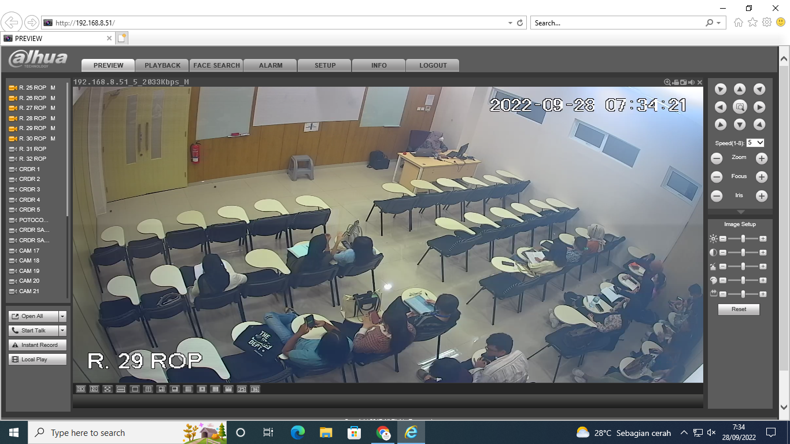This screenshot has height=444, width=790.
Task: Reset the image setup values
Action: tap(739, 309)
